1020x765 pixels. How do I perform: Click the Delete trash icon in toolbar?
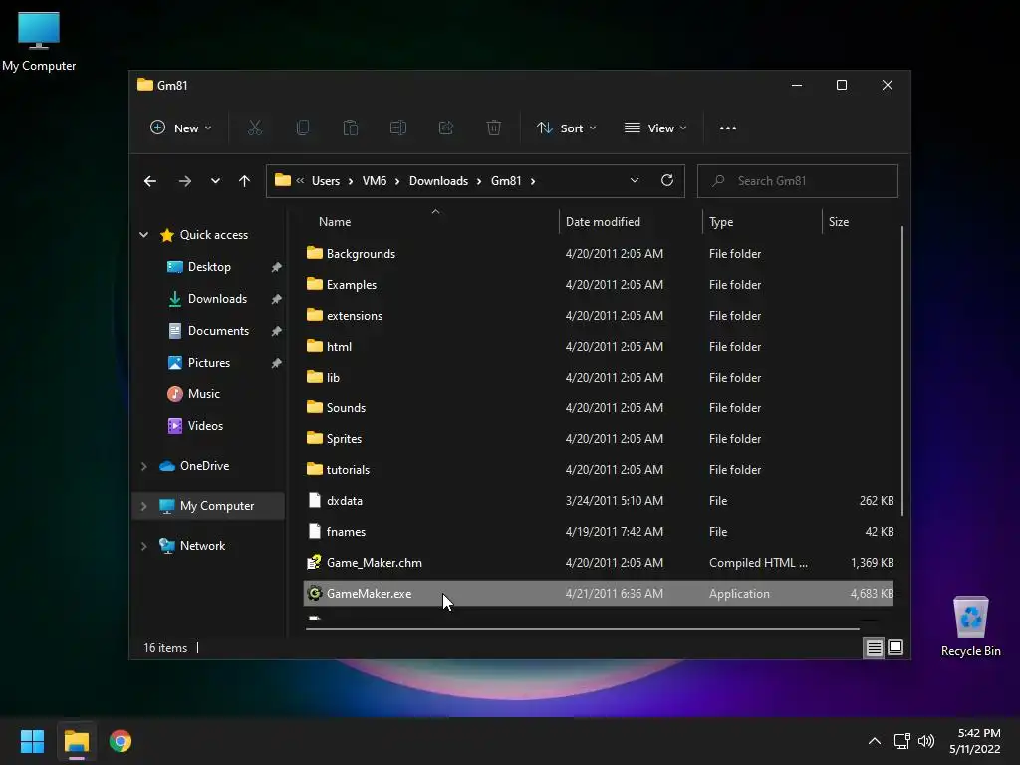click(494, 128)
